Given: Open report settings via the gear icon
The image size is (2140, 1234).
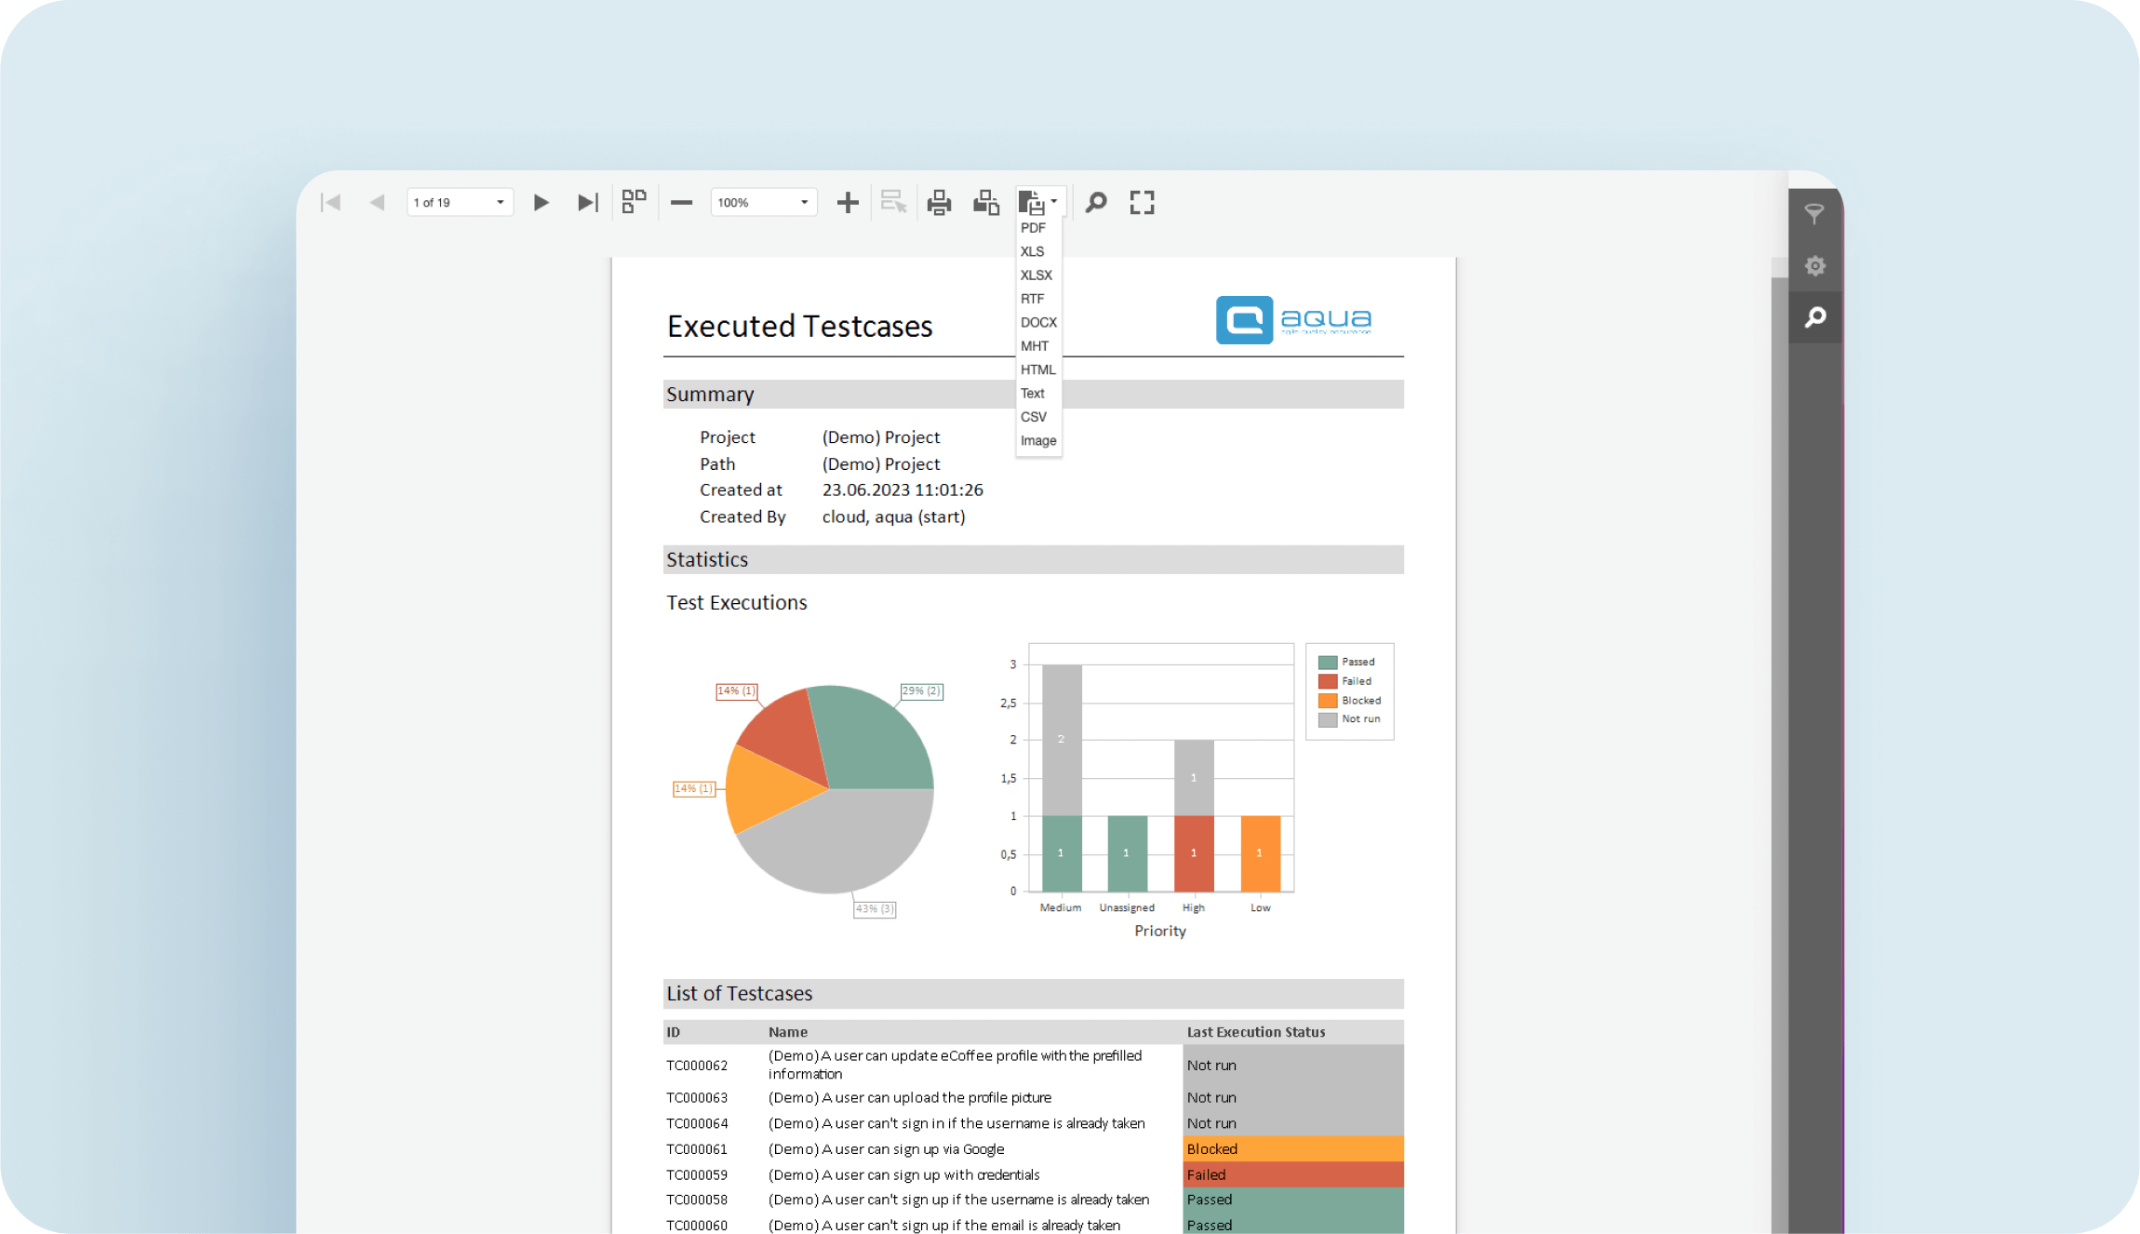Looking at the screenshot, I should (x=1815, y=265).
